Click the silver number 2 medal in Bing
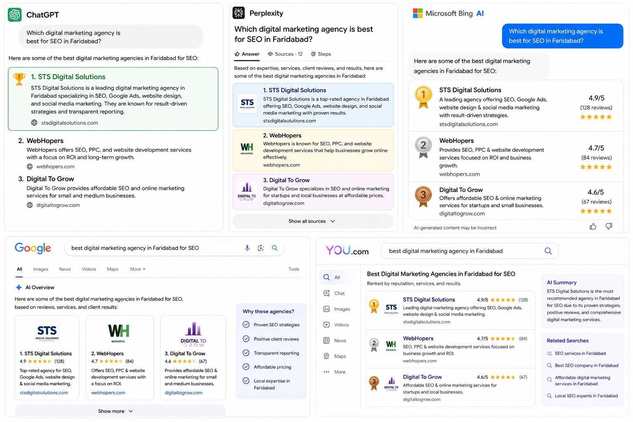Image resolution: width=633 pixels, height=422 pixels. coord(423,147)
